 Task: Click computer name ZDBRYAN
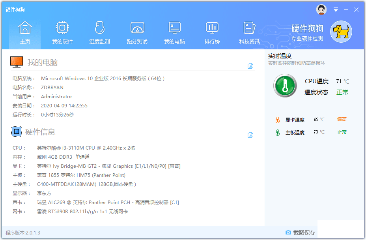(x=52, y=87)
